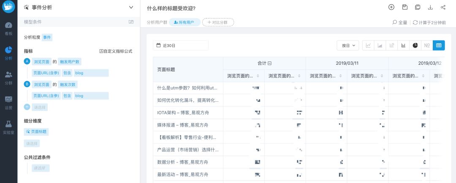
Task: Click the share icon at top right
Action: 443,7
